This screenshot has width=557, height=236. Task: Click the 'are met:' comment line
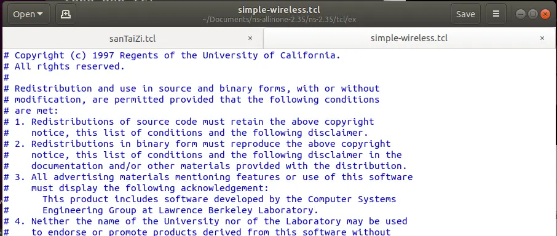coord(31,111)
